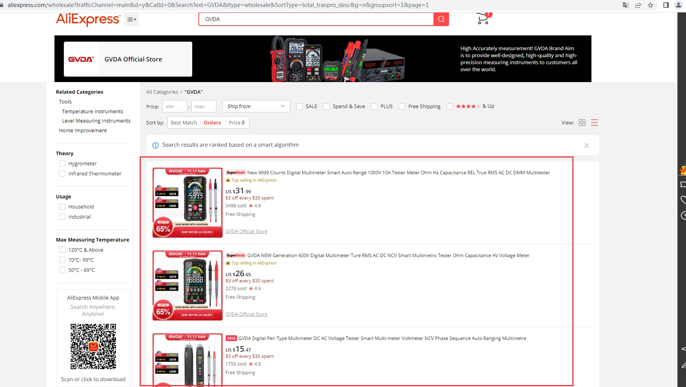Click the red search magnifier button

[441, 19]
